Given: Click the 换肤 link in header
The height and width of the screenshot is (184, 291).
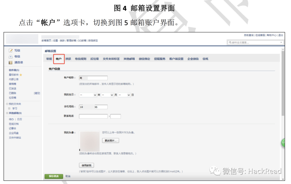Looking at the screenshot, I should 62,41.
